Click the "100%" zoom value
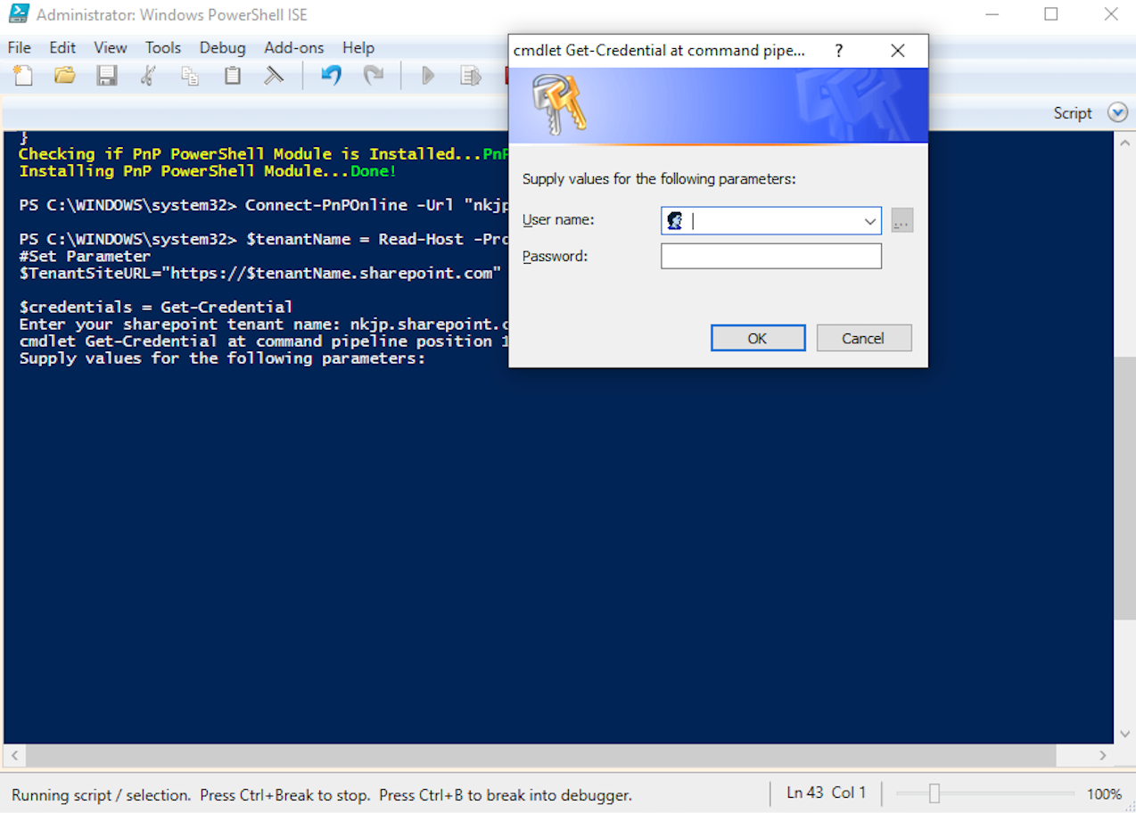This screenshot has width=1136, height=813. pos(1105,793)
